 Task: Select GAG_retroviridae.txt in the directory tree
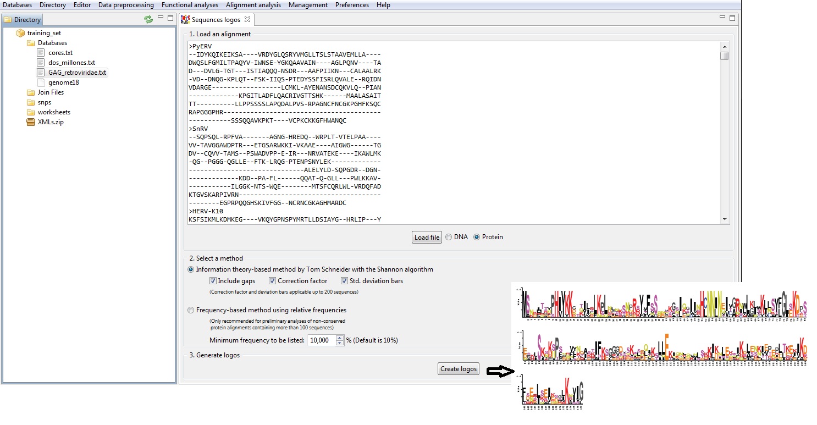pyautogui.click(x=77, y=73)
